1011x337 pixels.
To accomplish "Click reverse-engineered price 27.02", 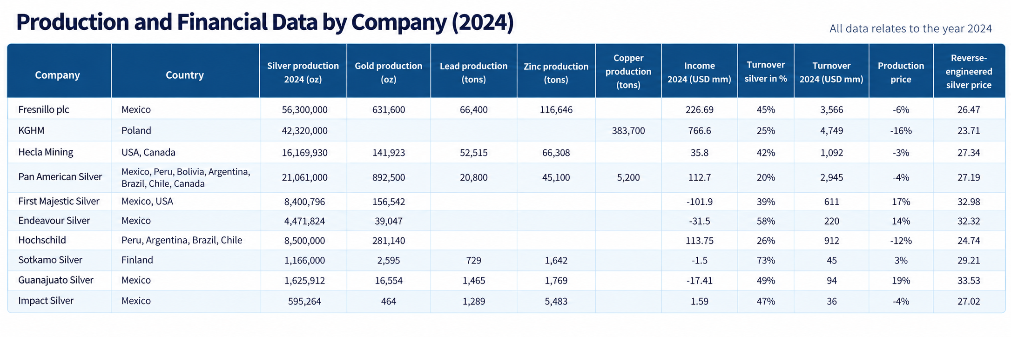I will (x=969, y=301).
